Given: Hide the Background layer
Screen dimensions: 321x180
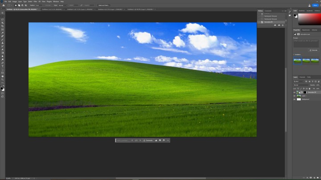Looking at the screenshot, I should [294, 100].
